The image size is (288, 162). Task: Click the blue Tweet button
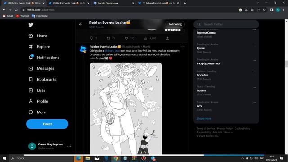[x=47, y=124]
